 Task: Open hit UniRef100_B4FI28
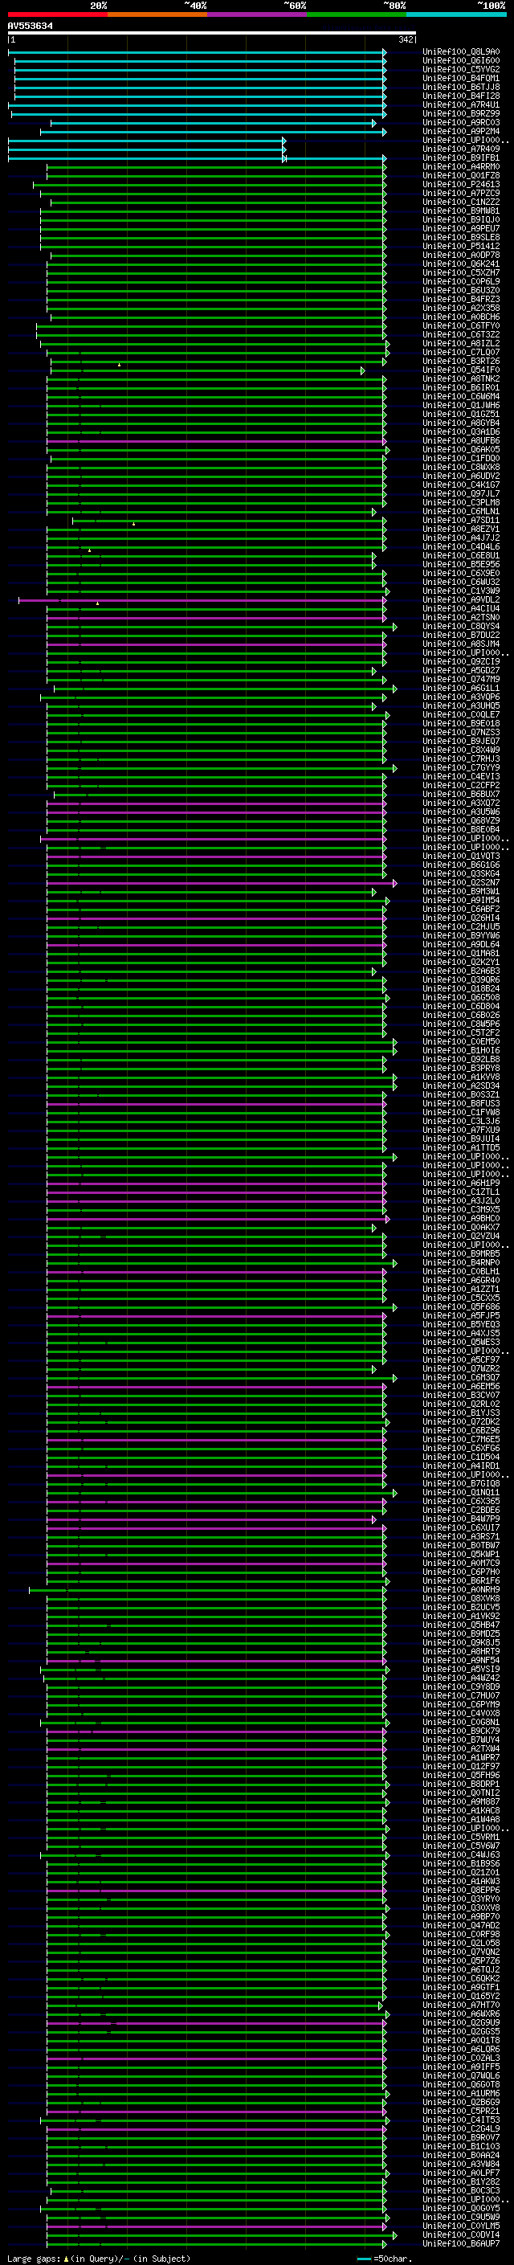[x=460, y=96]
